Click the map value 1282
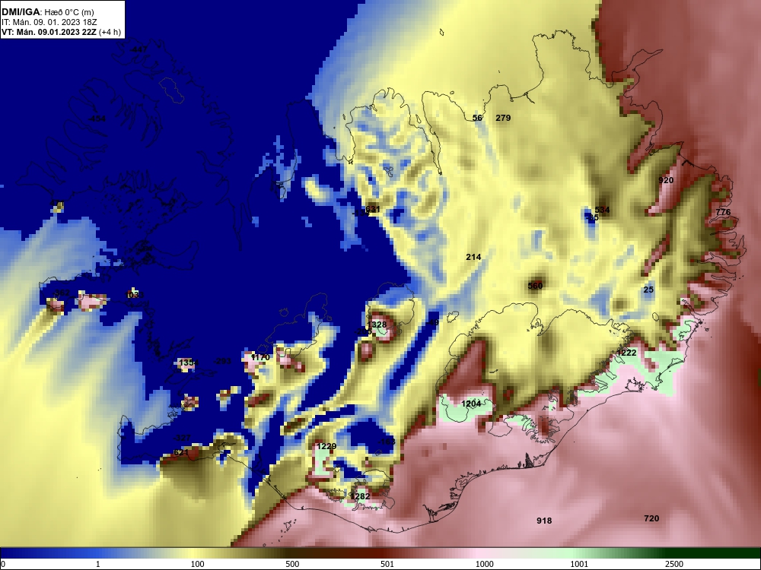 pyautogui.click(x=360, y=496)
